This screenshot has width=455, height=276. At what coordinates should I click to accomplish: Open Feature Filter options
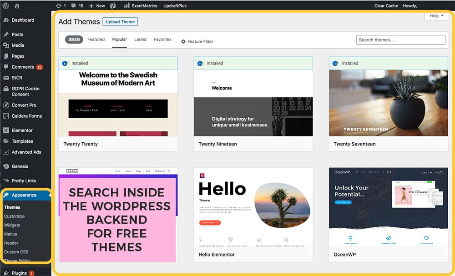(197, 41)
